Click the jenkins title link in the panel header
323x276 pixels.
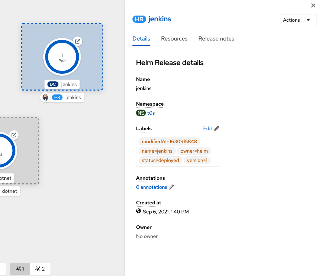point(160,19)
